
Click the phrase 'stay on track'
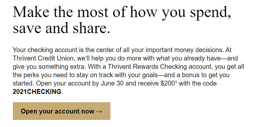(x=93, y=75)
